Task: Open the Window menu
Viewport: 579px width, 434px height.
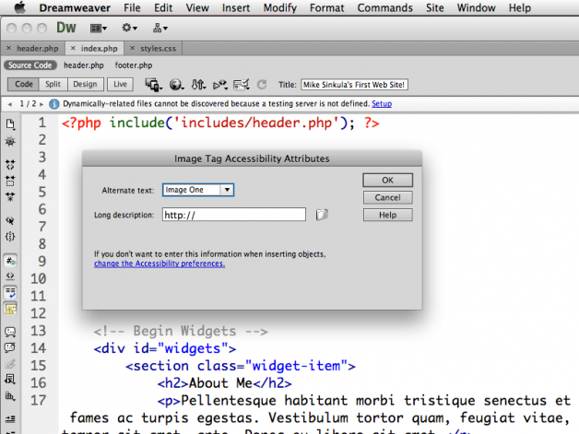Action: click(x=476, y=7)
